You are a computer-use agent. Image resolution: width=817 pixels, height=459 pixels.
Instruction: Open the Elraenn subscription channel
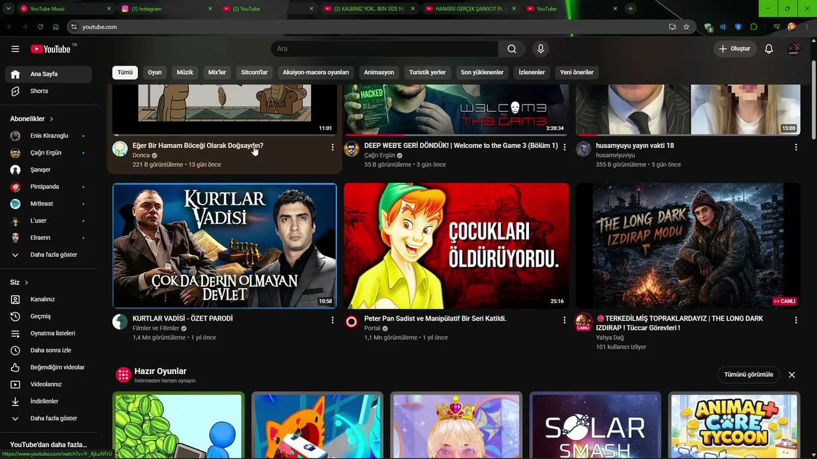(x=49, y=238)
